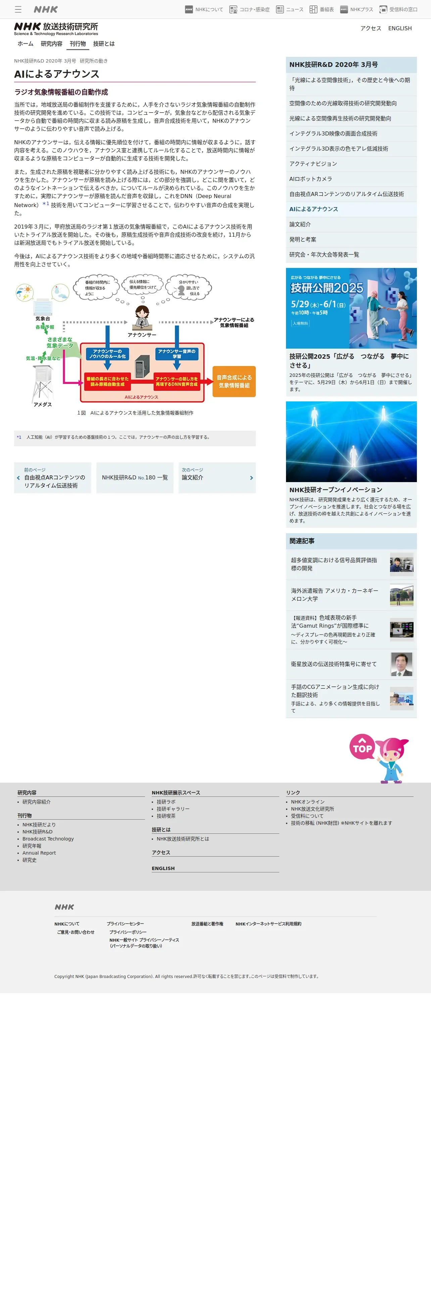Viewport: 431px width, 1295px height.
Task: Click the footer NHK logo
Action: point(64,907)
